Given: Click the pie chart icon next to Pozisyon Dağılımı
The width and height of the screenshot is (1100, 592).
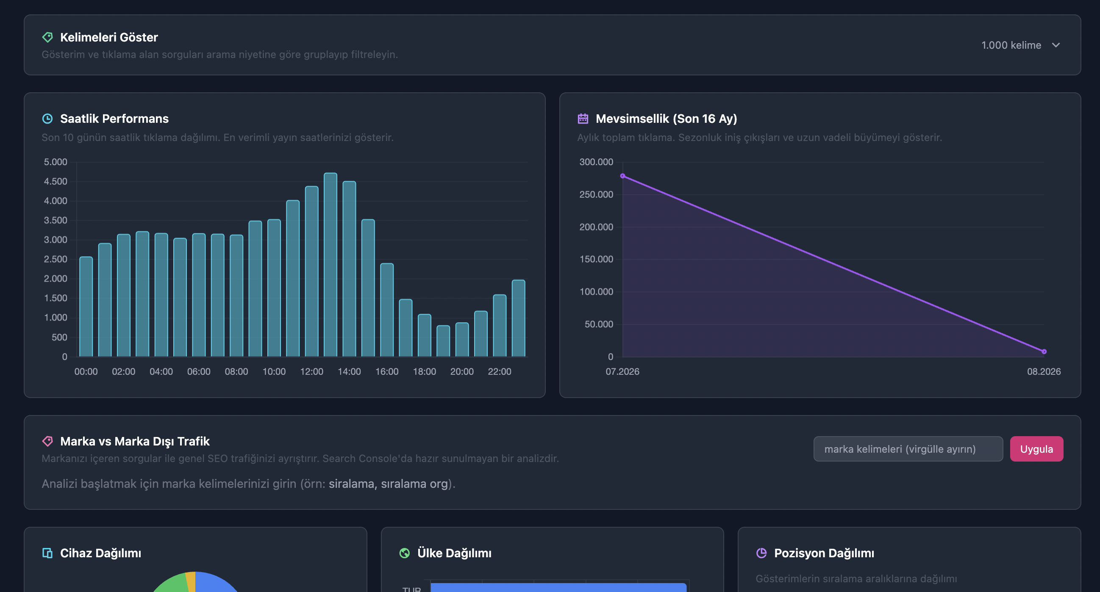Looking at the screenshot, I should (761, 553).
